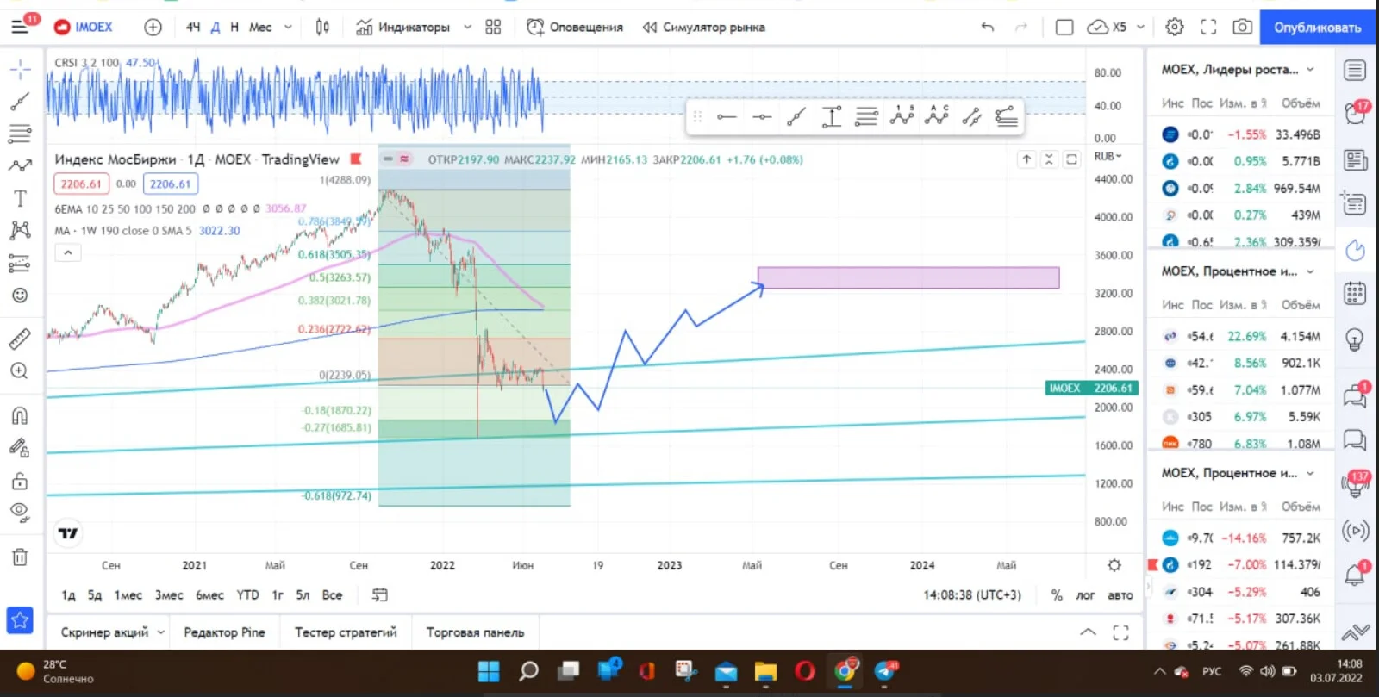Viewport: 1379px width, 697px height.
Task: Open the X5 layout save dropdown arrow
Action: [1140, 27]
